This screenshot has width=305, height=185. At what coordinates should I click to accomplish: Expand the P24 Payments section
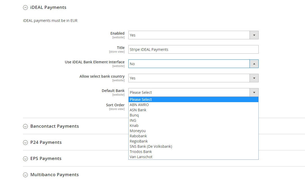[x=25, y=142]
